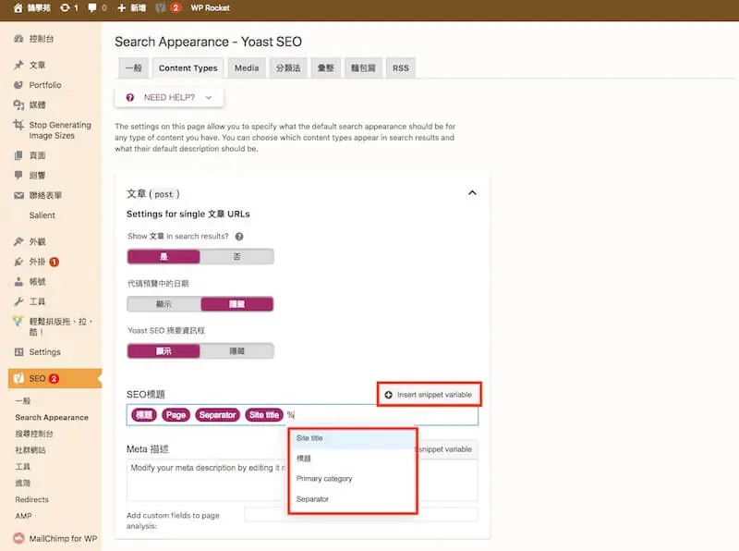Set Yoast SEO meta box to 顯示

pos(164,351)
